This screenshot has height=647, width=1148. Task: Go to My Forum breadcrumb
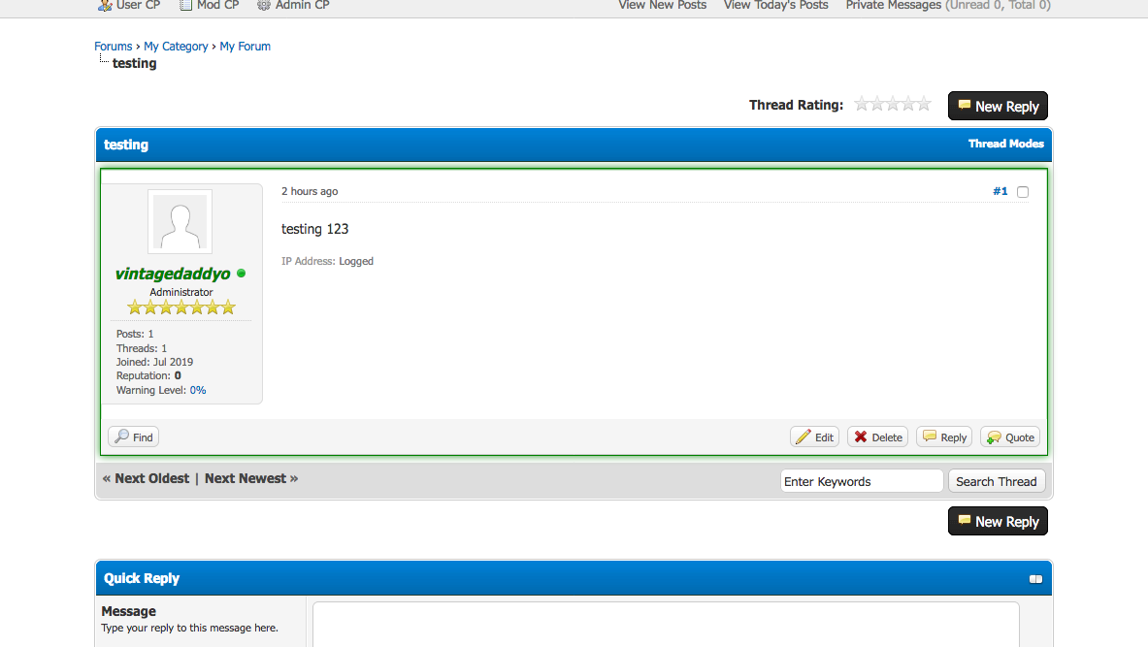(x=246, y=47)
